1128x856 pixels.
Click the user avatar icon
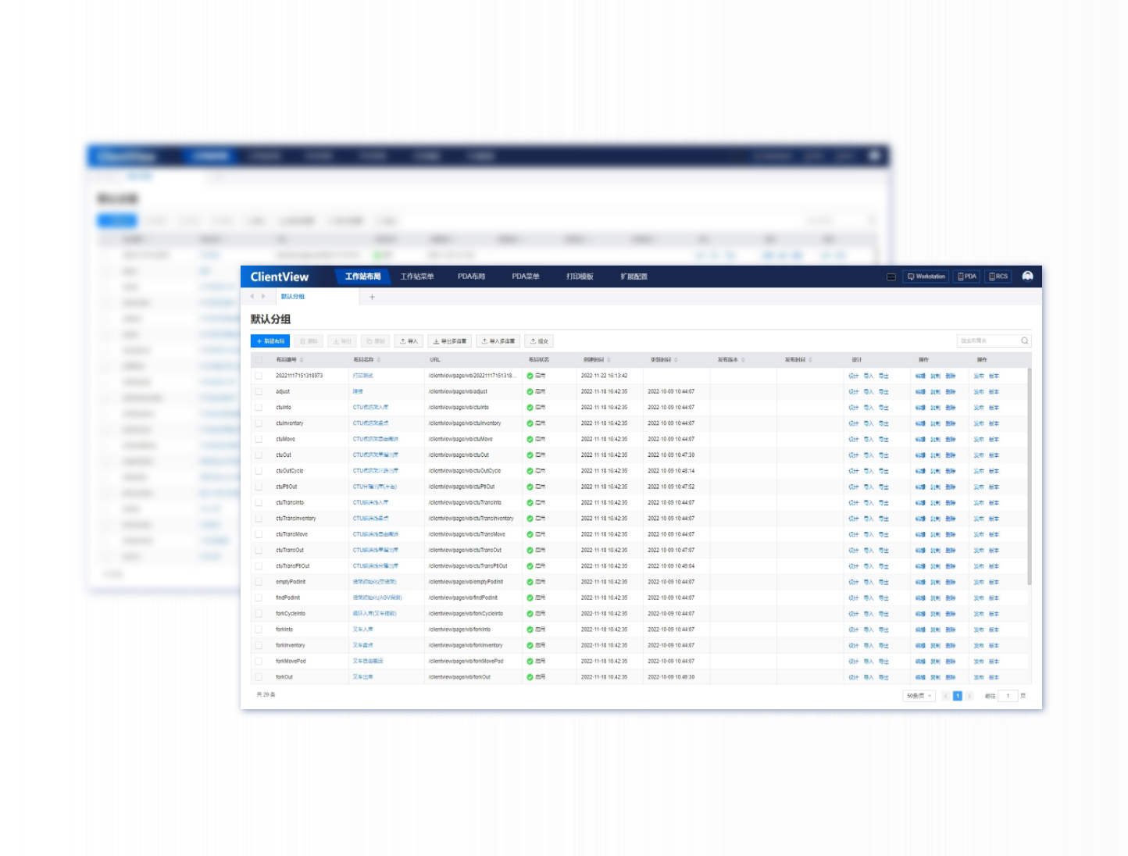tap(1027, 276)
